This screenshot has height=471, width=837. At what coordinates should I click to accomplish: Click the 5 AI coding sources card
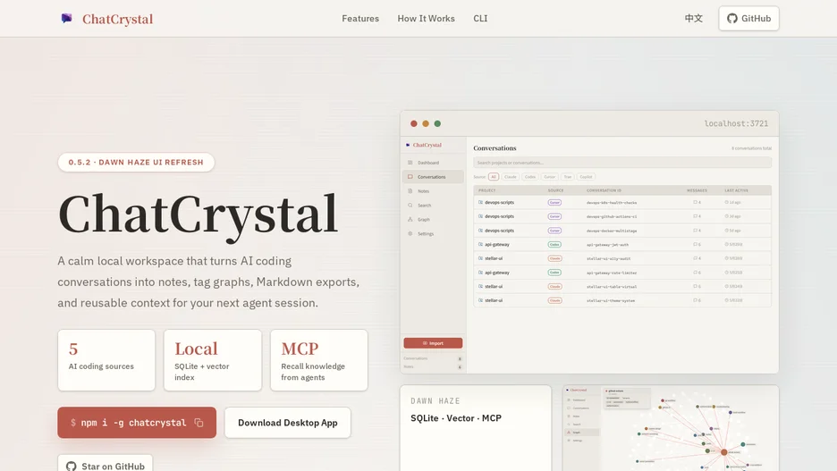click(106, 360)
